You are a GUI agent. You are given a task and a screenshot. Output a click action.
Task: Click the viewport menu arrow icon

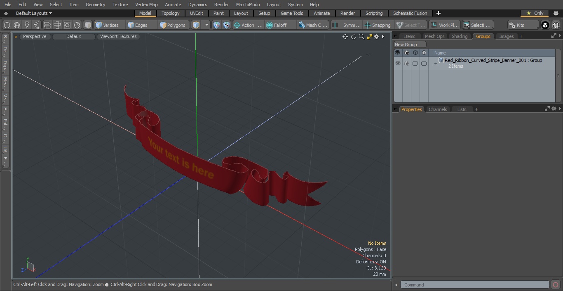pos(383,37)
